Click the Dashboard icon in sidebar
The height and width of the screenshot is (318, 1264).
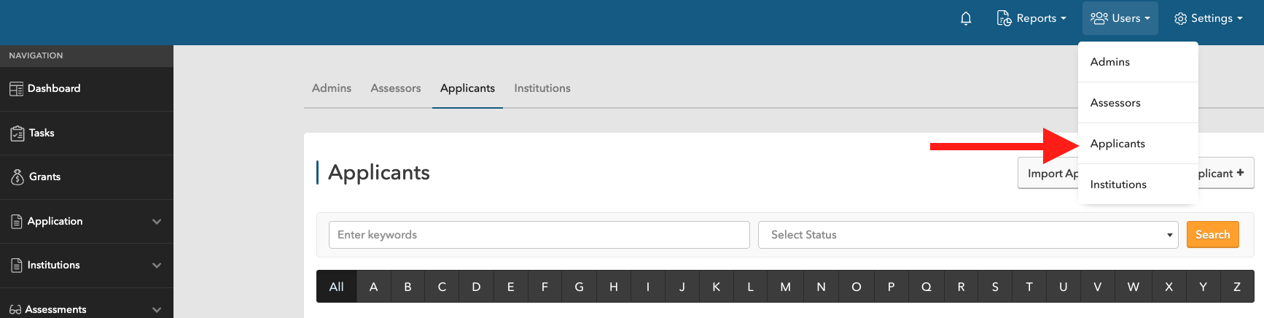tap(16, 89)
